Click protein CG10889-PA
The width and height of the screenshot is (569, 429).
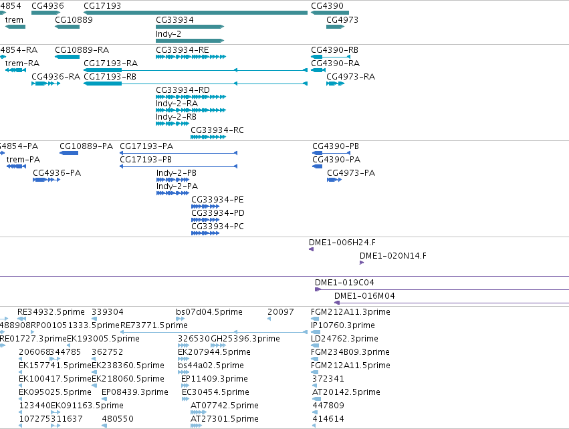[x=69, y=153]
